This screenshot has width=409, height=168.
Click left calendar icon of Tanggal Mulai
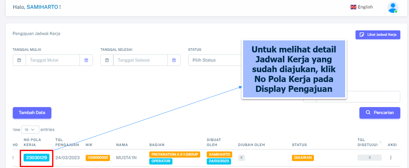[19, 60]
